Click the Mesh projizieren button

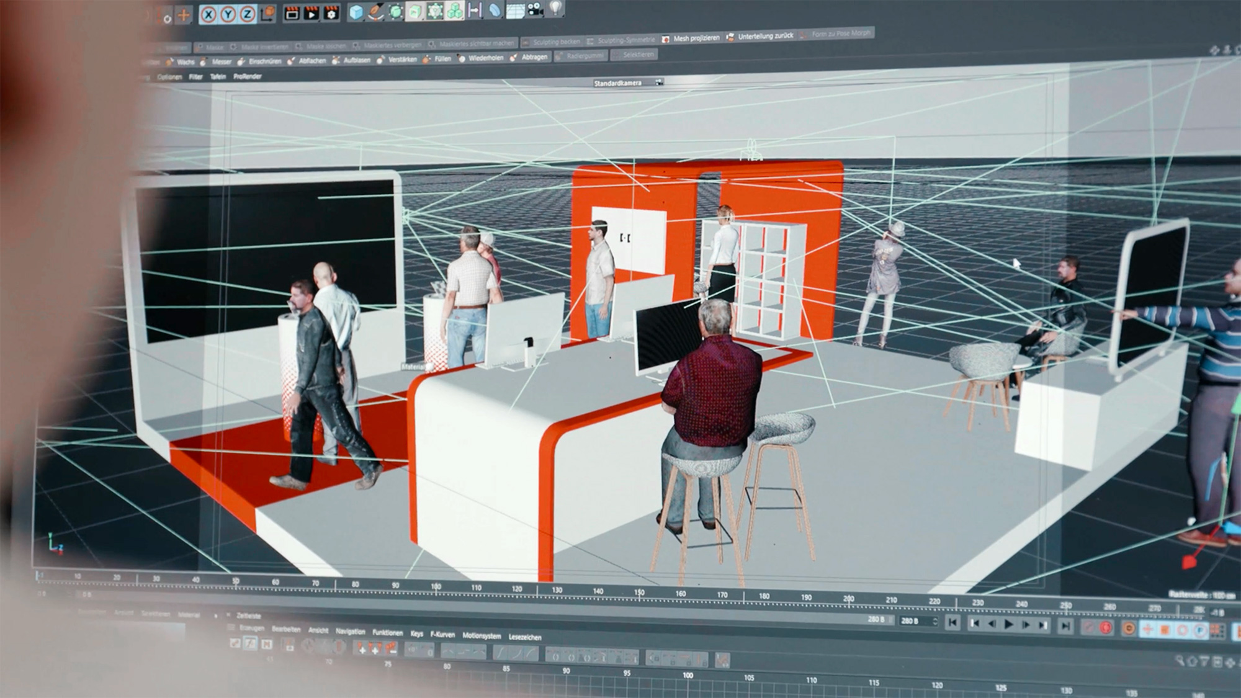coord(691,38)
